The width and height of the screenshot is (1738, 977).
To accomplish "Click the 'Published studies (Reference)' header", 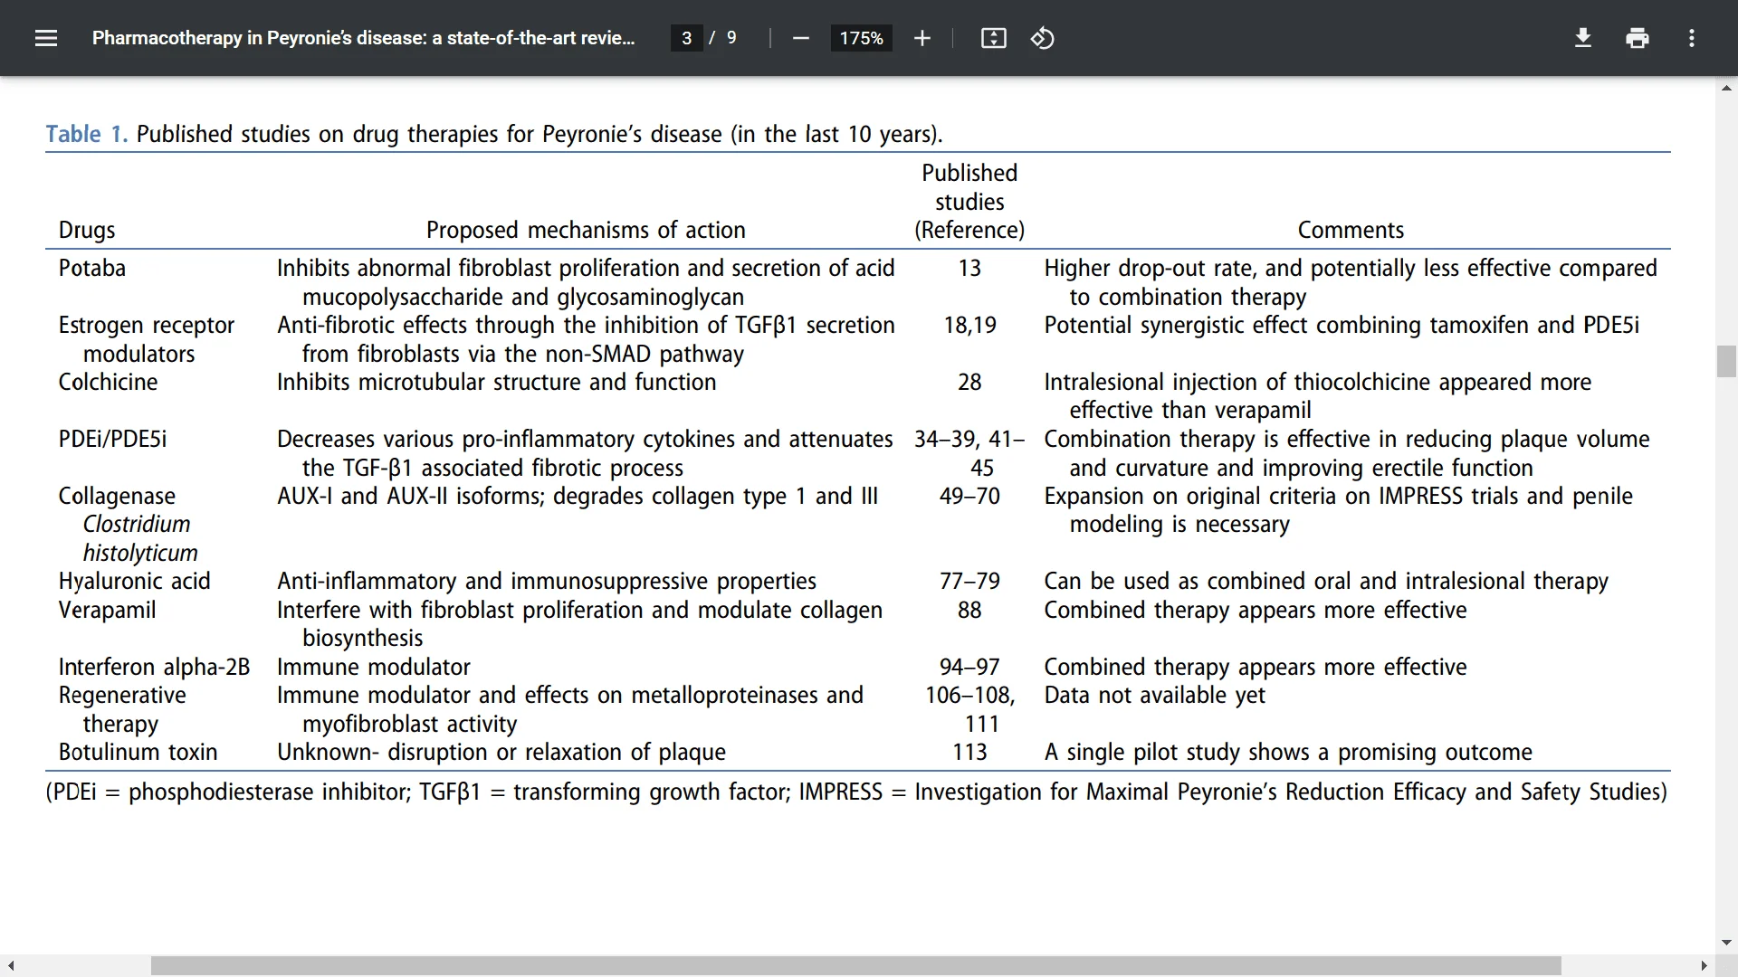I will [x=969, y=201].
